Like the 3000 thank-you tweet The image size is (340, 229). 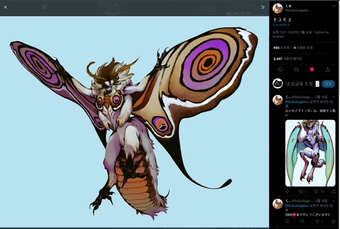coord(317,221)
